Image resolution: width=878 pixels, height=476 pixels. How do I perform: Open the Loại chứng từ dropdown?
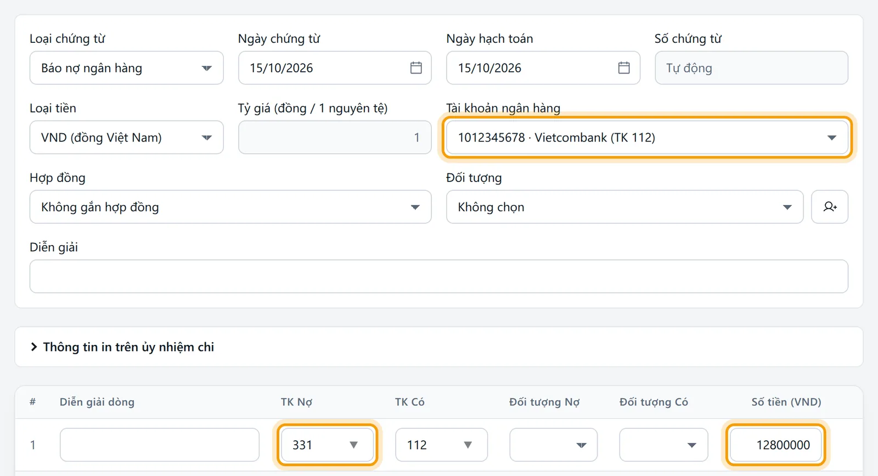pos(126,68)
